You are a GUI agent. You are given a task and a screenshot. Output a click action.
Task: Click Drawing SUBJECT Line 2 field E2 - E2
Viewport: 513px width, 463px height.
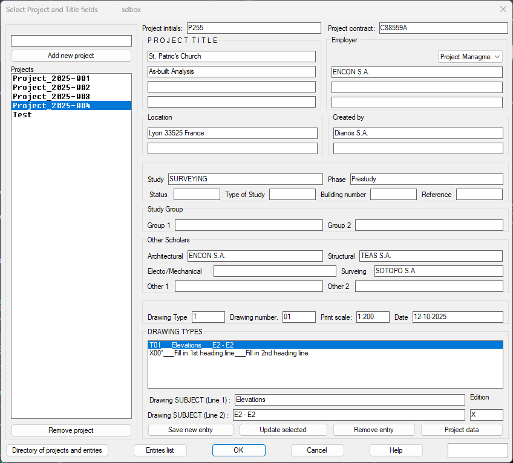pos(349,415)
